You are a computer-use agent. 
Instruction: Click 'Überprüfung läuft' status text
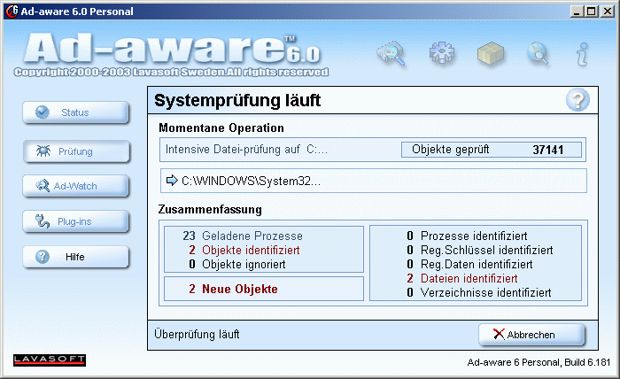tap(197, 335)
